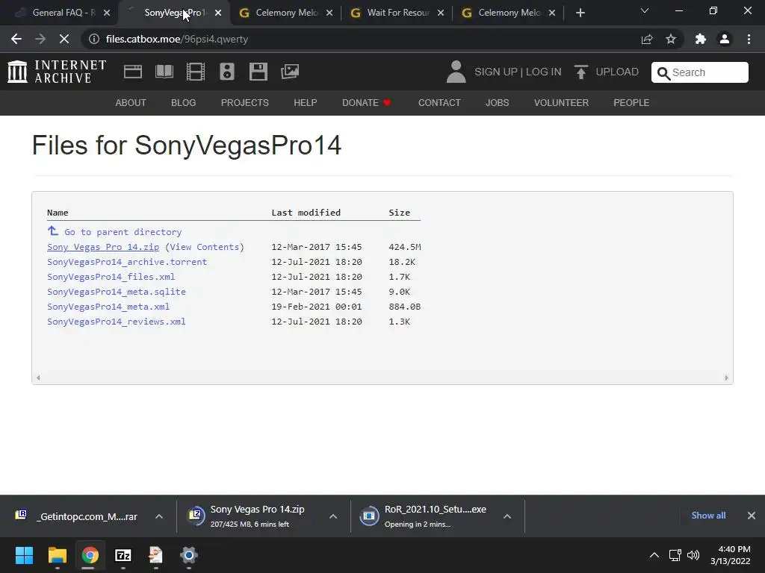Click Go to parent directory link
Image resolution: width=765 pixels, height=573 pixels.
click(x=123, y=232)
